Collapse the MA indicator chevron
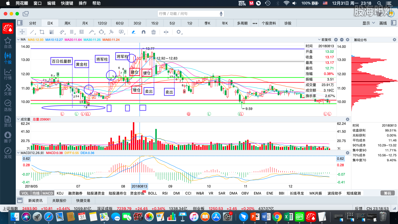The image size is (398, 224). (x=18, y=40)
